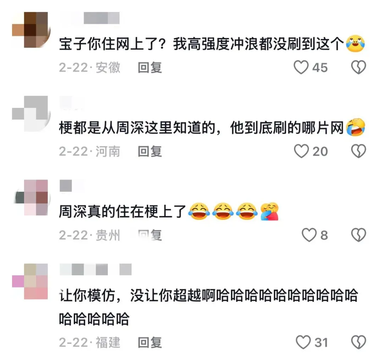Screen dimensions: 383x363
Task: Select the comment text 周深真的住在梗上了
Action: pos(123,211)
